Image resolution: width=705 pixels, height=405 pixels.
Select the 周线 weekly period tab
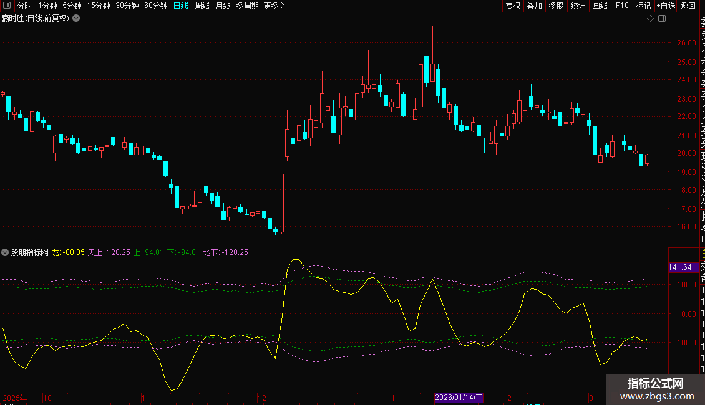(x=202, y=6)
